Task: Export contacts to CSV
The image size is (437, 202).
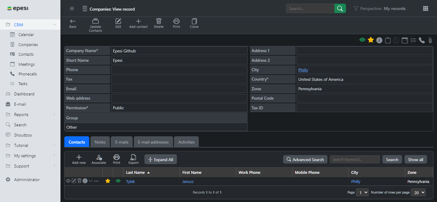Action: pos(134,159)
